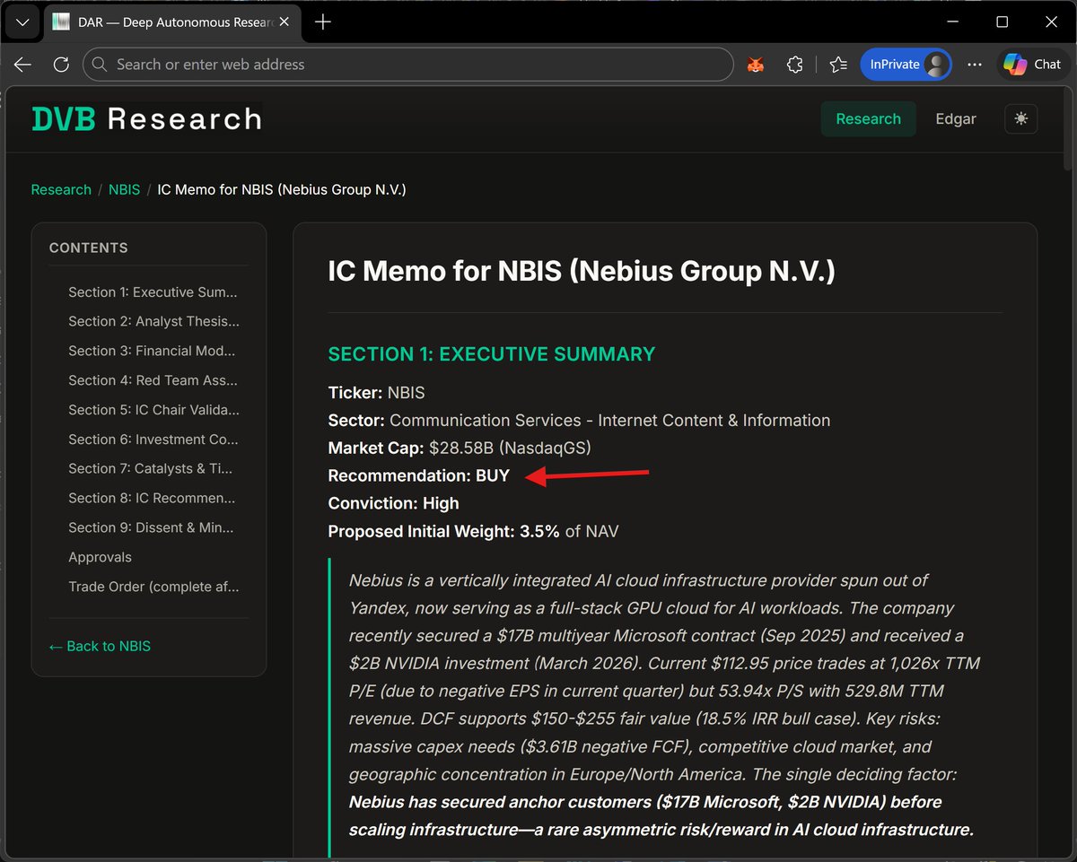Open the tab search dropdown chevron

pyautogui.click(x=22, y=22)
